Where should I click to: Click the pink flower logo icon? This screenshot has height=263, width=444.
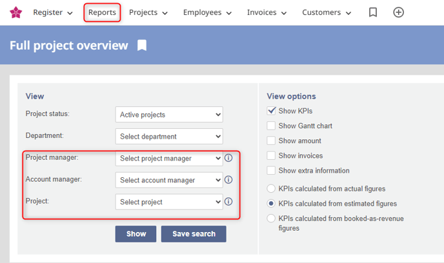pyautogui.click(x=15, y=12)
